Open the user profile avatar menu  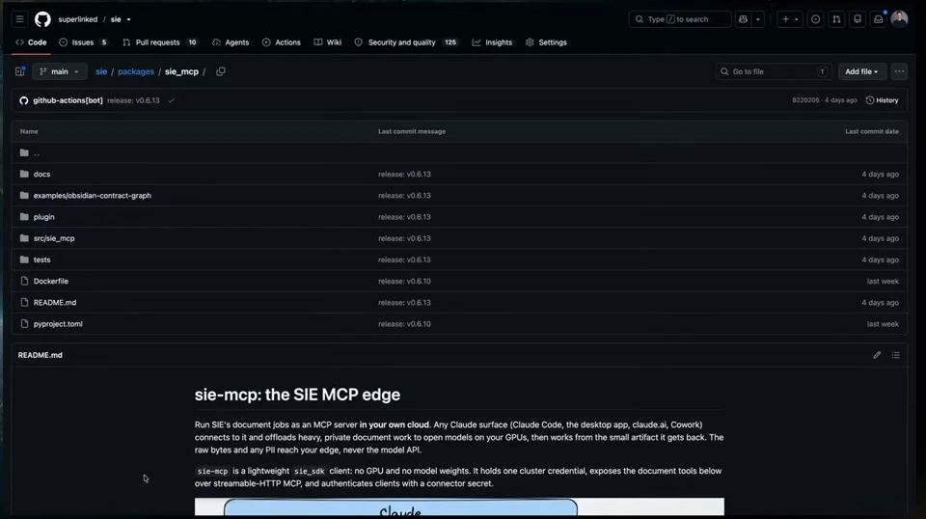[x=899, y=19]
